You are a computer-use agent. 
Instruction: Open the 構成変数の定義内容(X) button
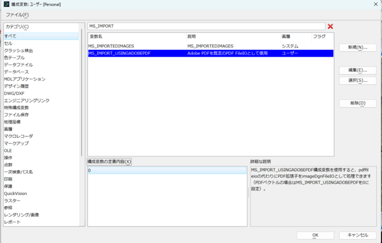[109, 162]
